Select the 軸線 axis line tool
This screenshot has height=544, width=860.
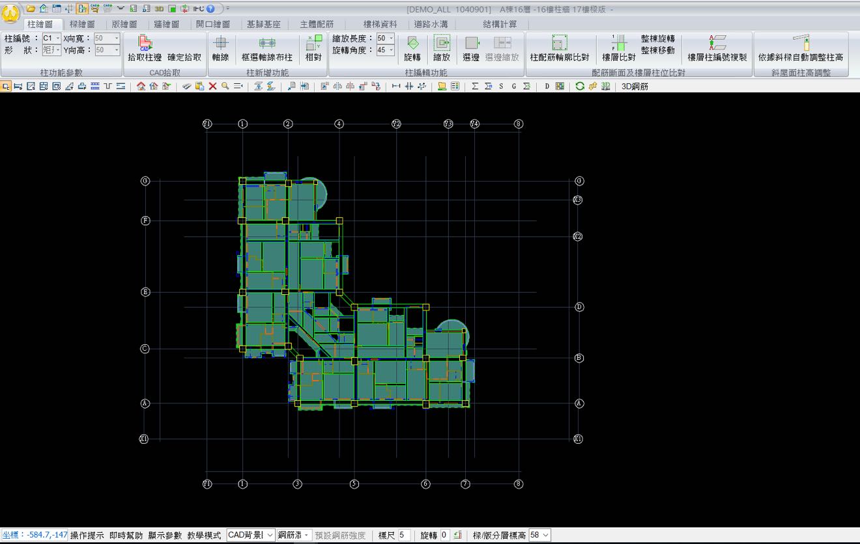tap(221, 44)
